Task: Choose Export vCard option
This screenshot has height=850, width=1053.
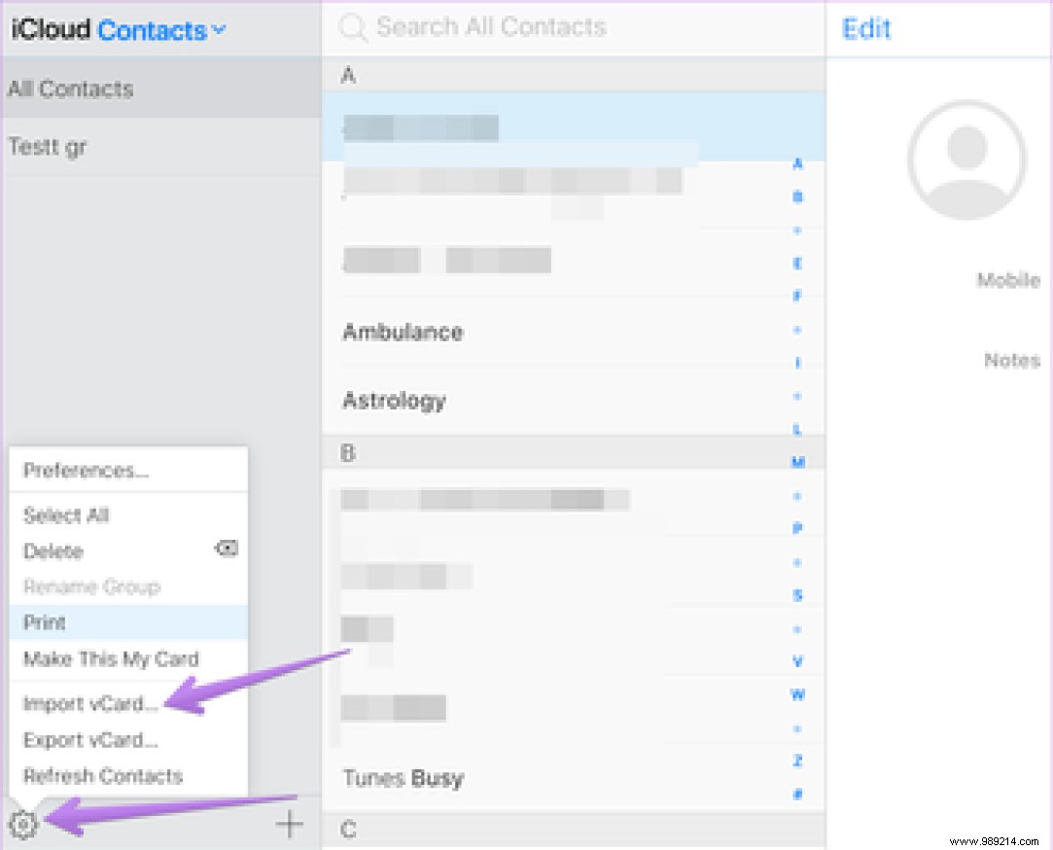Action: click(90, 740)
